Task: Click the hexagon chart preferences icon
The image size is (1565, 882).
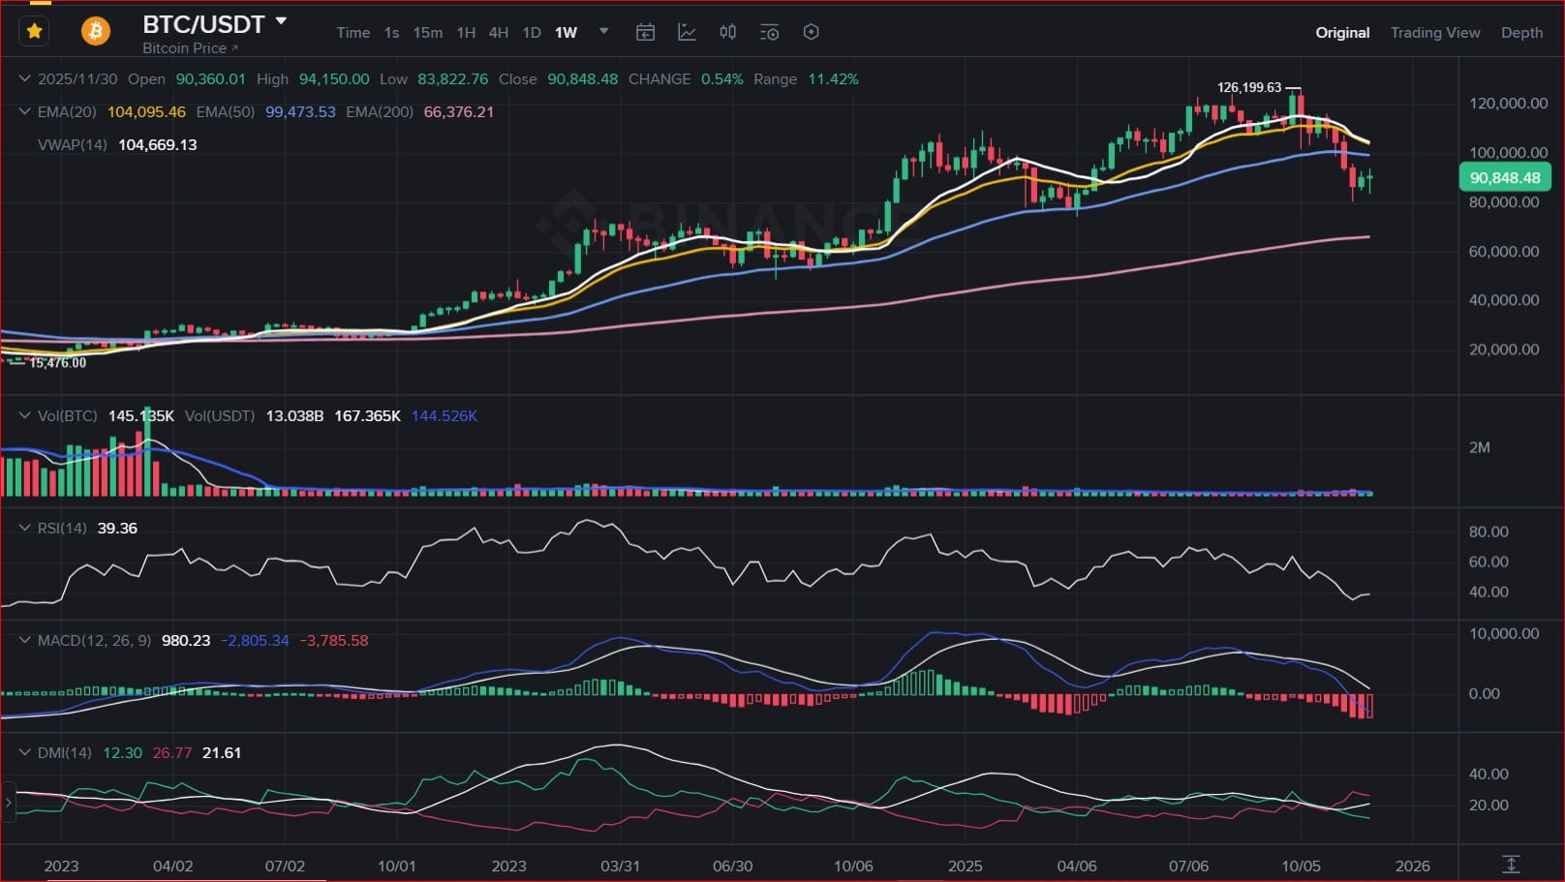Action: coord(812,33)
